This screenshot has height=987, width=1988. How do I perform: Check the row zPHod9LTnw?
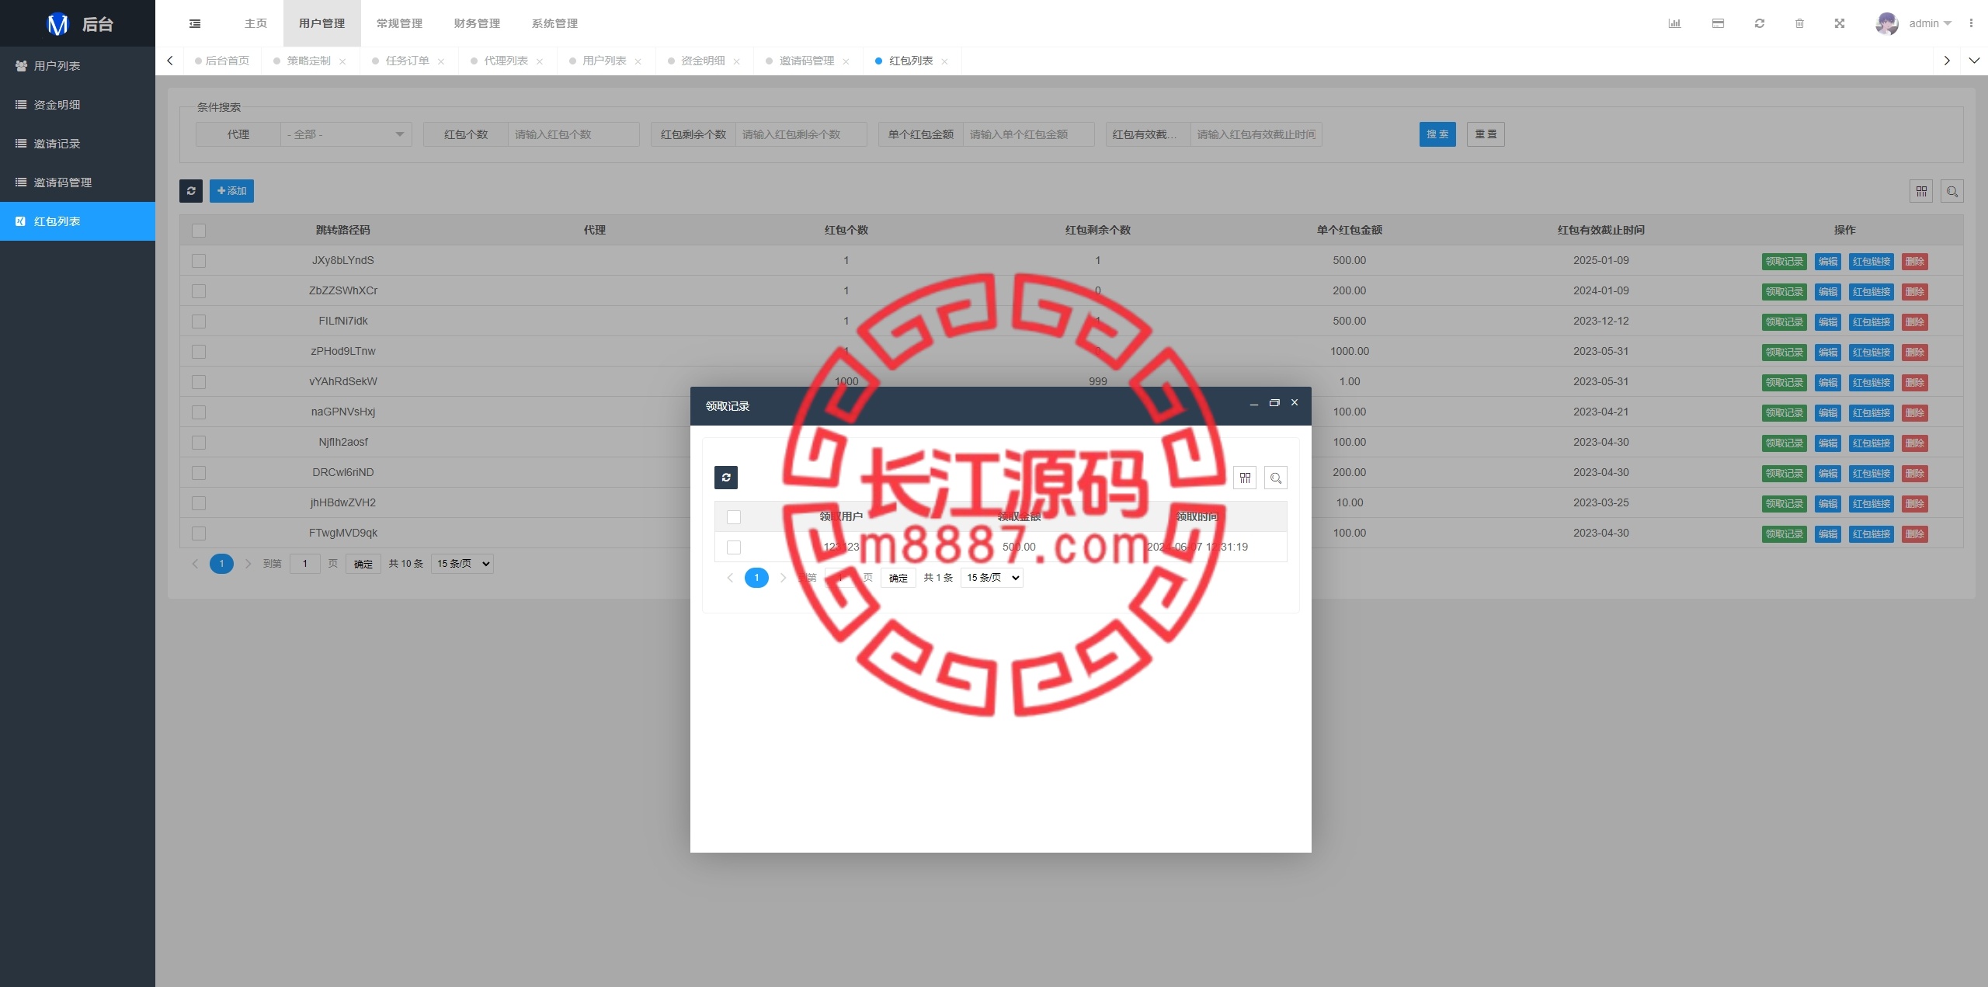199,352
